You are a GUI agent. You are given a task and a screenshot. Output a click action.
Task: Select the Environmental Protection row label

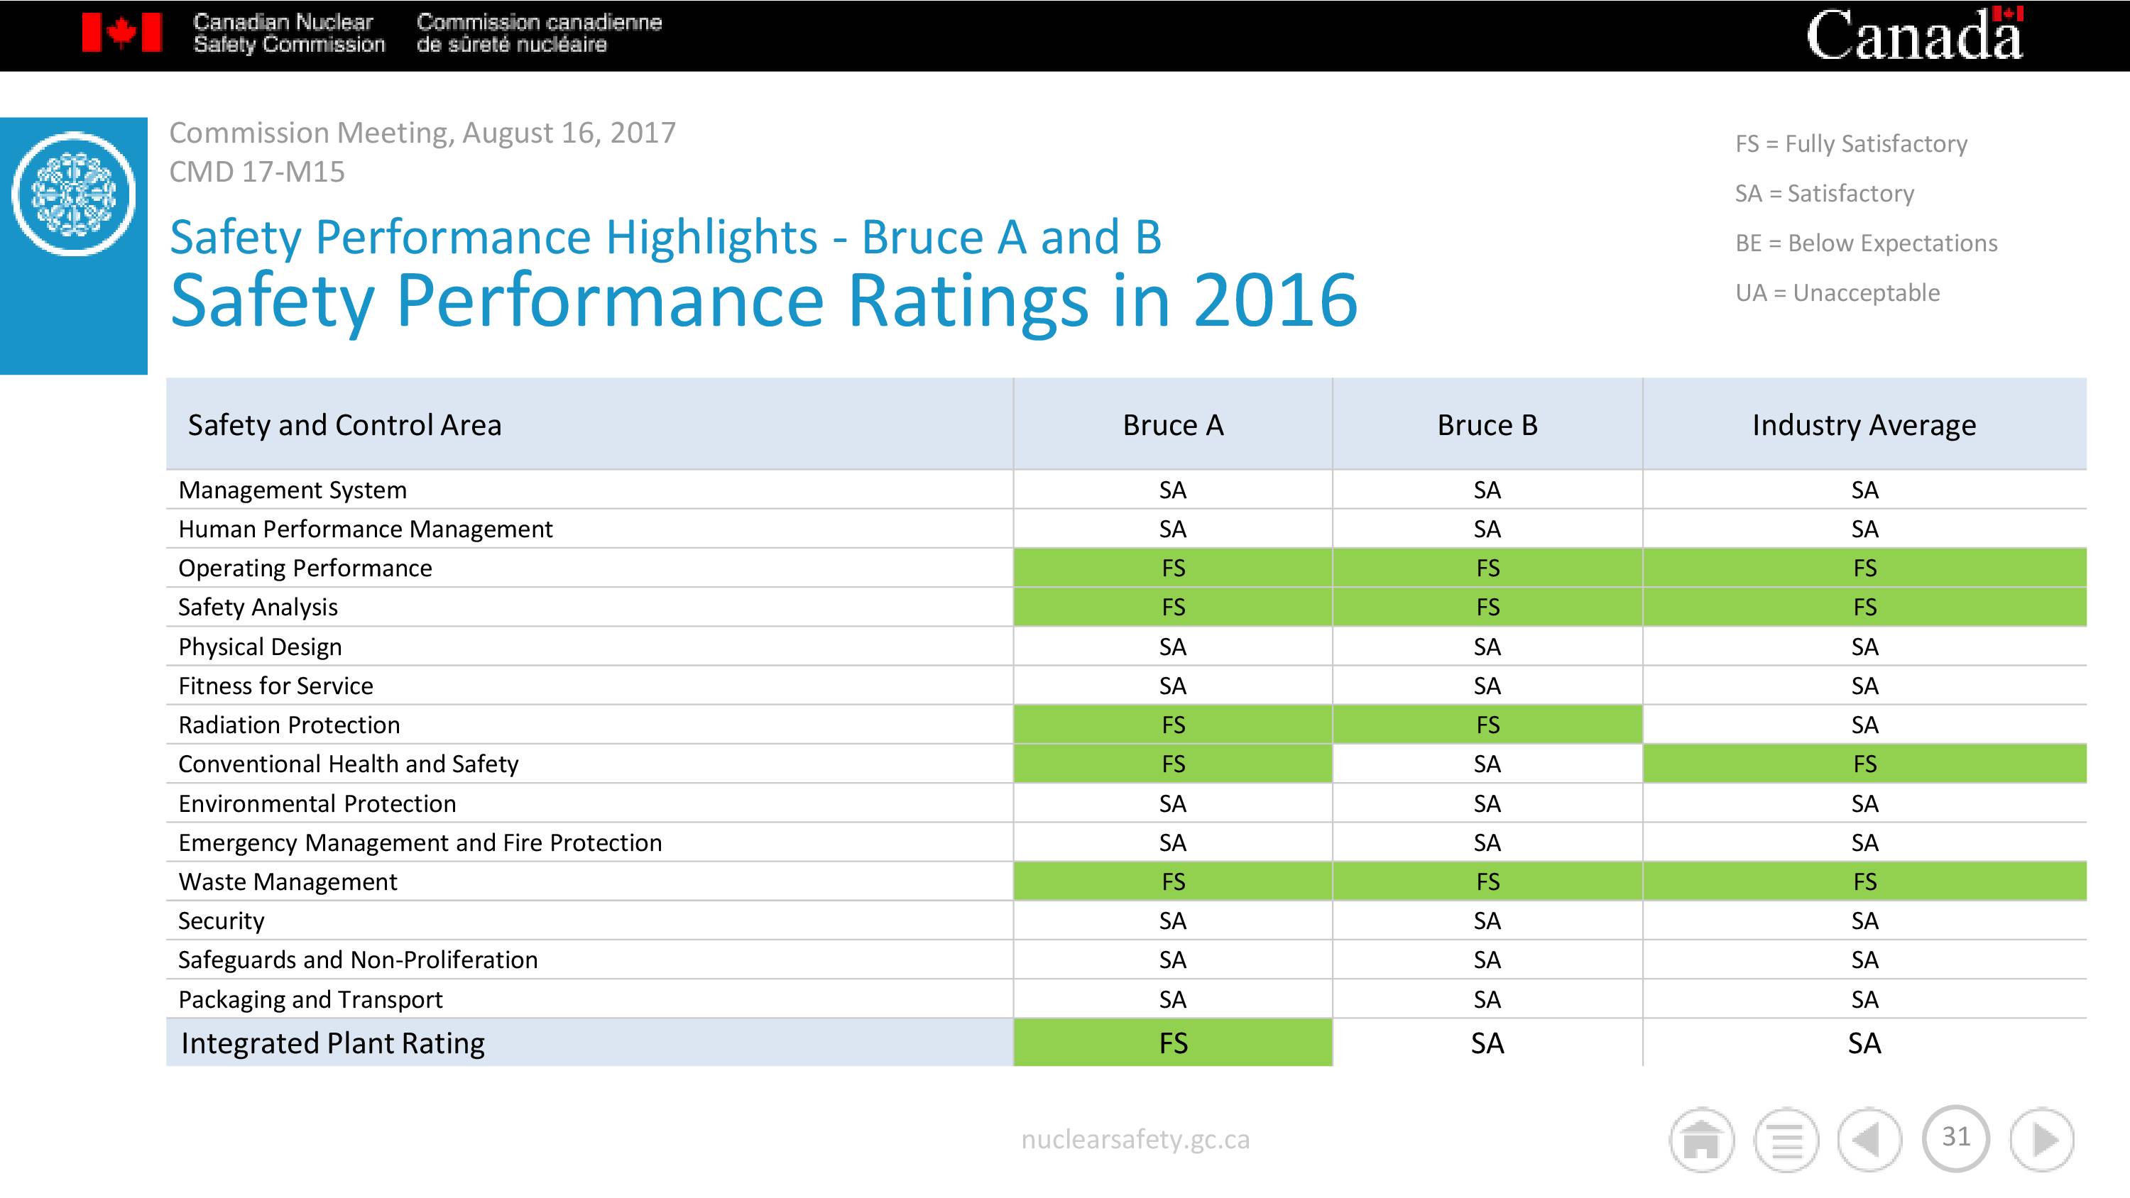click(x=317, y=803)
